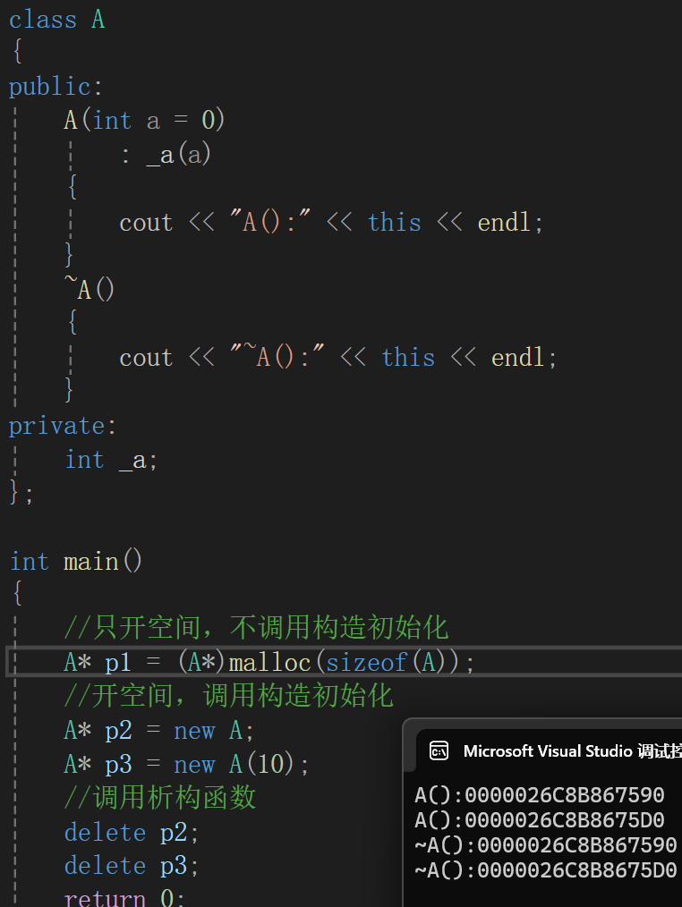Screen dimensions: 682x907
Task: Click the cout line printing "A():"
Action: pos(331,222)
